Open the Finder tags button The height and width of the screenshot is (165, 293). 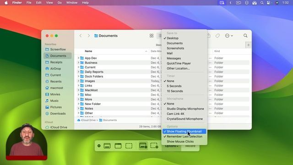pos(217,36)
